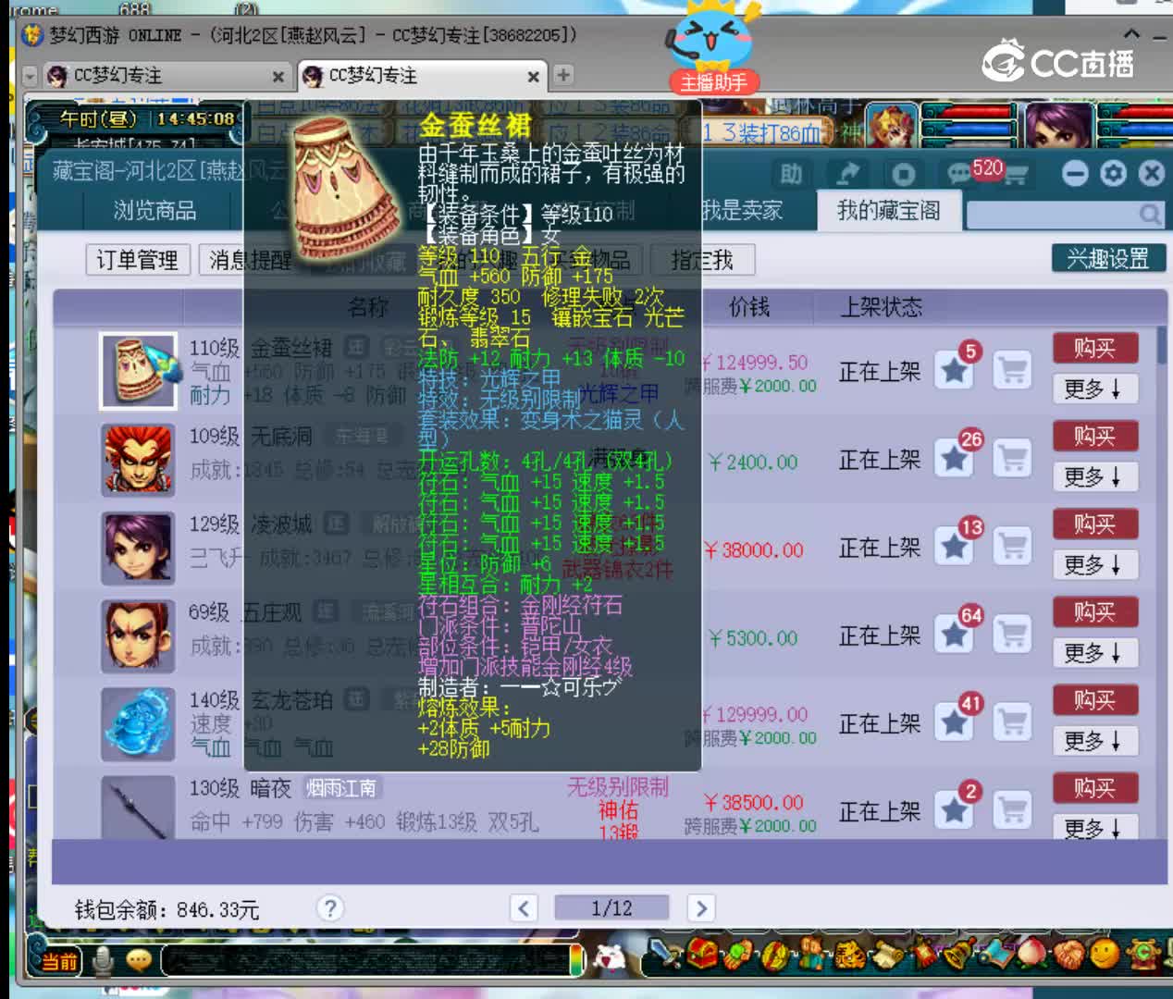The image size is (1173, 999).
Task: Open the shopping cart icon in header
Action: pyautogui.click(x=1015, y=174)
